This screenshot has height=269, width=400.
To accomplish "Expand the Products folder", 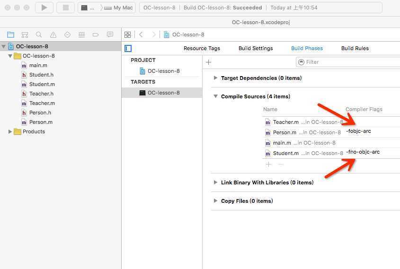I will 10,131.
